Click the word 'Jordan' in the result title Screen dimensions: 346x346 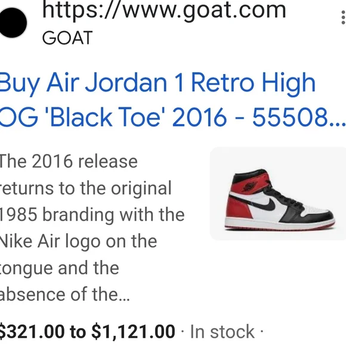(x=126, y=84)
